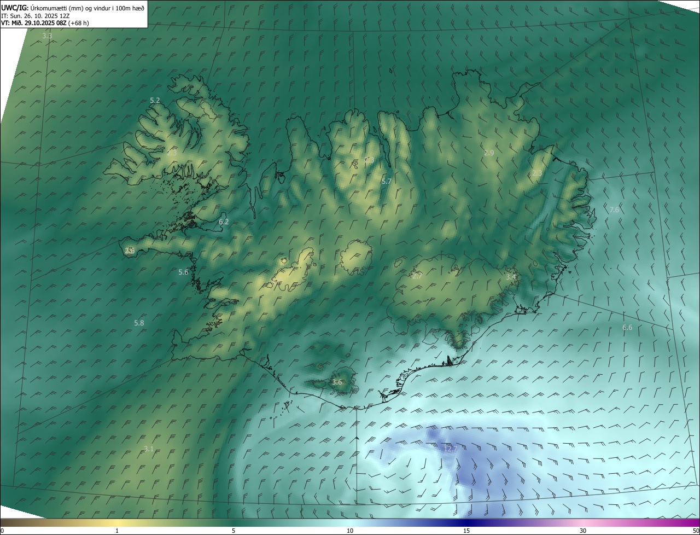Pick the color scale at value 15
The width and height of the screenshot is (700, 535).
click(x=466, y=524)
